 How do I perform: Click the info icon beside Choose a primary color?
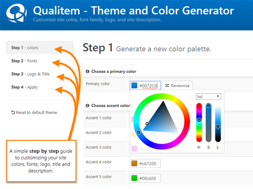click(x=87, y=71)
